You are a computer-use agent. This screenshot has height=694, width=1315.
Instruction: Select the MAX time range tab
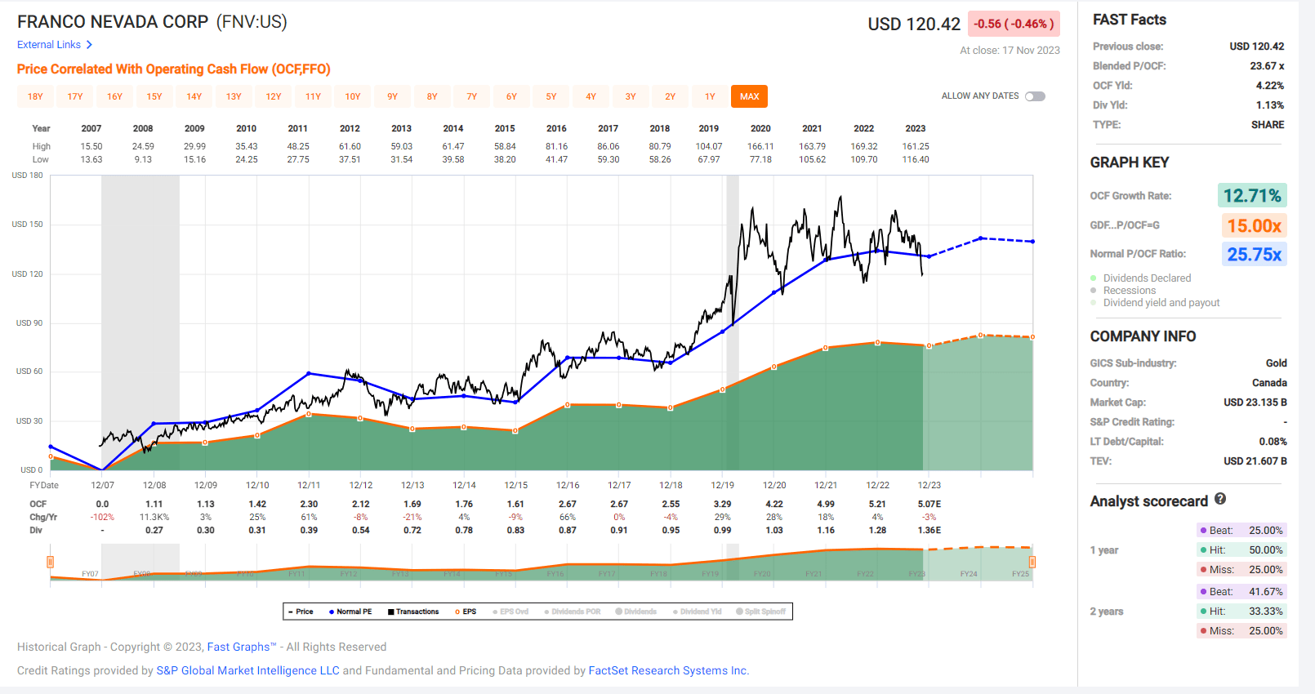tap(750, 96)
